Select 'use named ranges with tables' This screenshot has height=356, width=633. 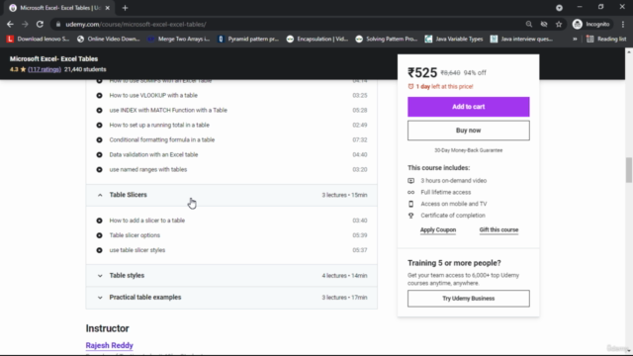click(x=148, y=169)
